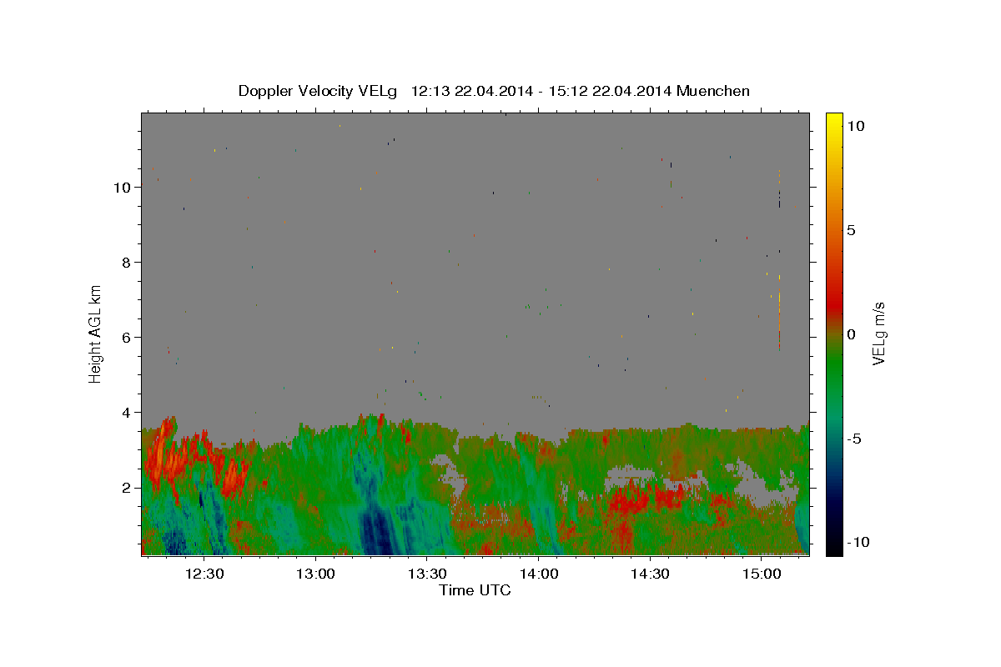The width and height of the screenshot is (1001, 667).
Task: Click the 14:00 time tick label
Action: (538, 574)
